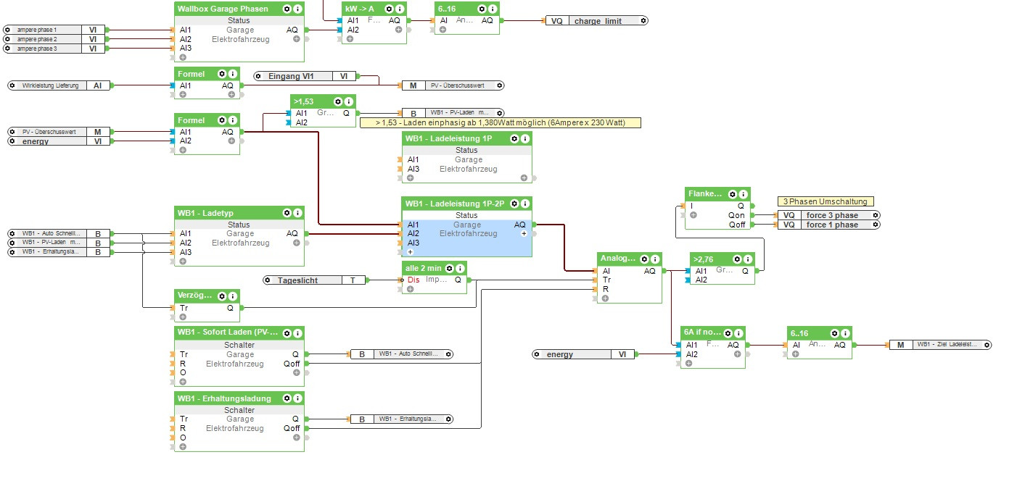Click Qoff output of WB1 - Erhaltungsladung block
1025x481 pixels.
click(292, 428)
